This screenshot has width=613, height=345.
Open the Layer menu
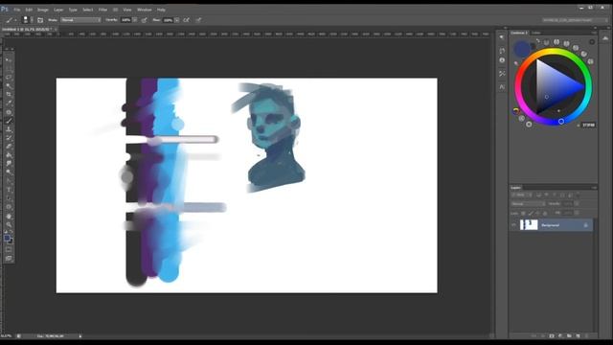click(x=58, y=10)
